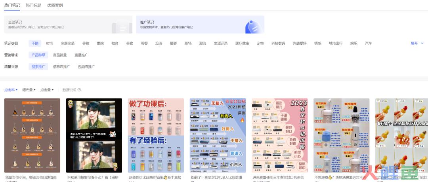
Task: Choose the 美食 category filter
Action: tap(130, 44)
